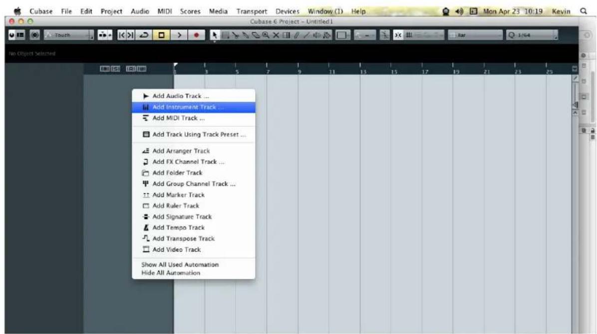Open the Apple menu
597x334 pixels.
click(17, 11)
